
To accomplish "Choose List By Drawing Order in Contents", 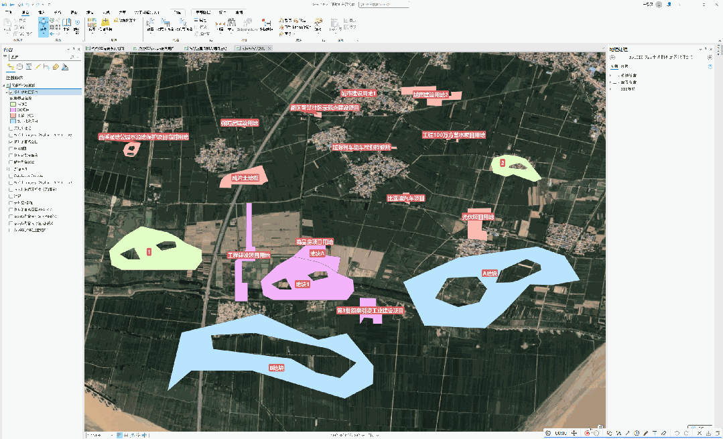I will [11, 67].
